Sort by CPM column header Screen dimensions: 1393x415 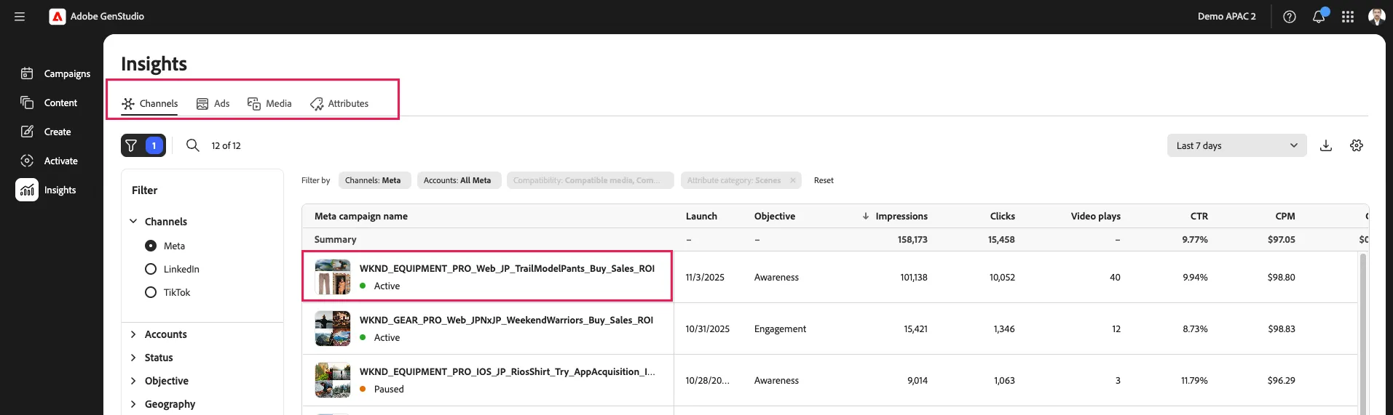point(1285,216)
